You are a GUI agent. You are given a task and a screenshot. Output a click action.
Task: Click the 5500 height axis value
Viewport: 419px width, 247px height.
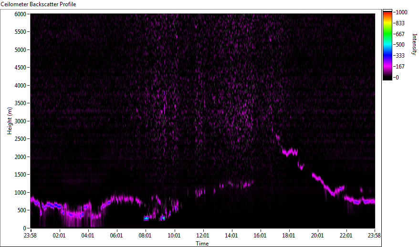pos(21,32)
